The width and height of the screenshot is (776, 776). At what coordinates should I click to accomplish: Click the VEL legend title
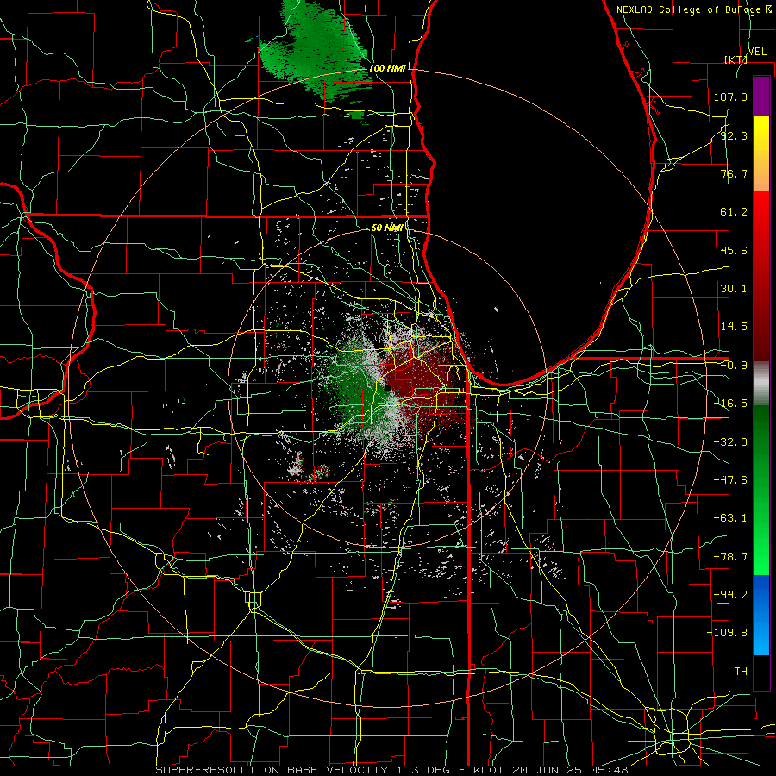(757, 52)
